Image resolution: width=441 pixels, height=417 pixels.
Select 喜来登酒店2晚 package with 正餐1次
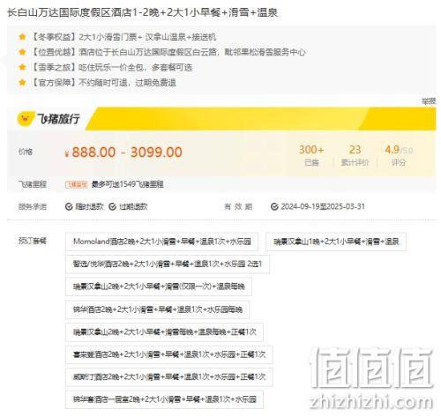[x=169, y=354]
